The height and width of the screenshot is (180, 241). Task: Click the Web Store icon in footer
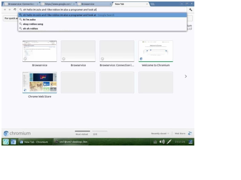(190, 133)
